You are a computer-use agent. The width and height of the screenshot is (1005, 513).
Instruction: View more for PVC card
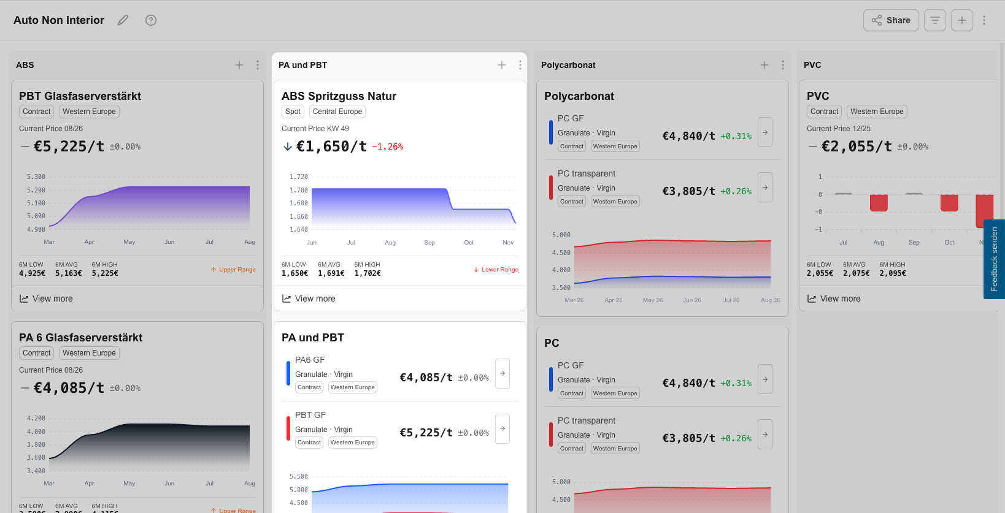tap(834, 298)
